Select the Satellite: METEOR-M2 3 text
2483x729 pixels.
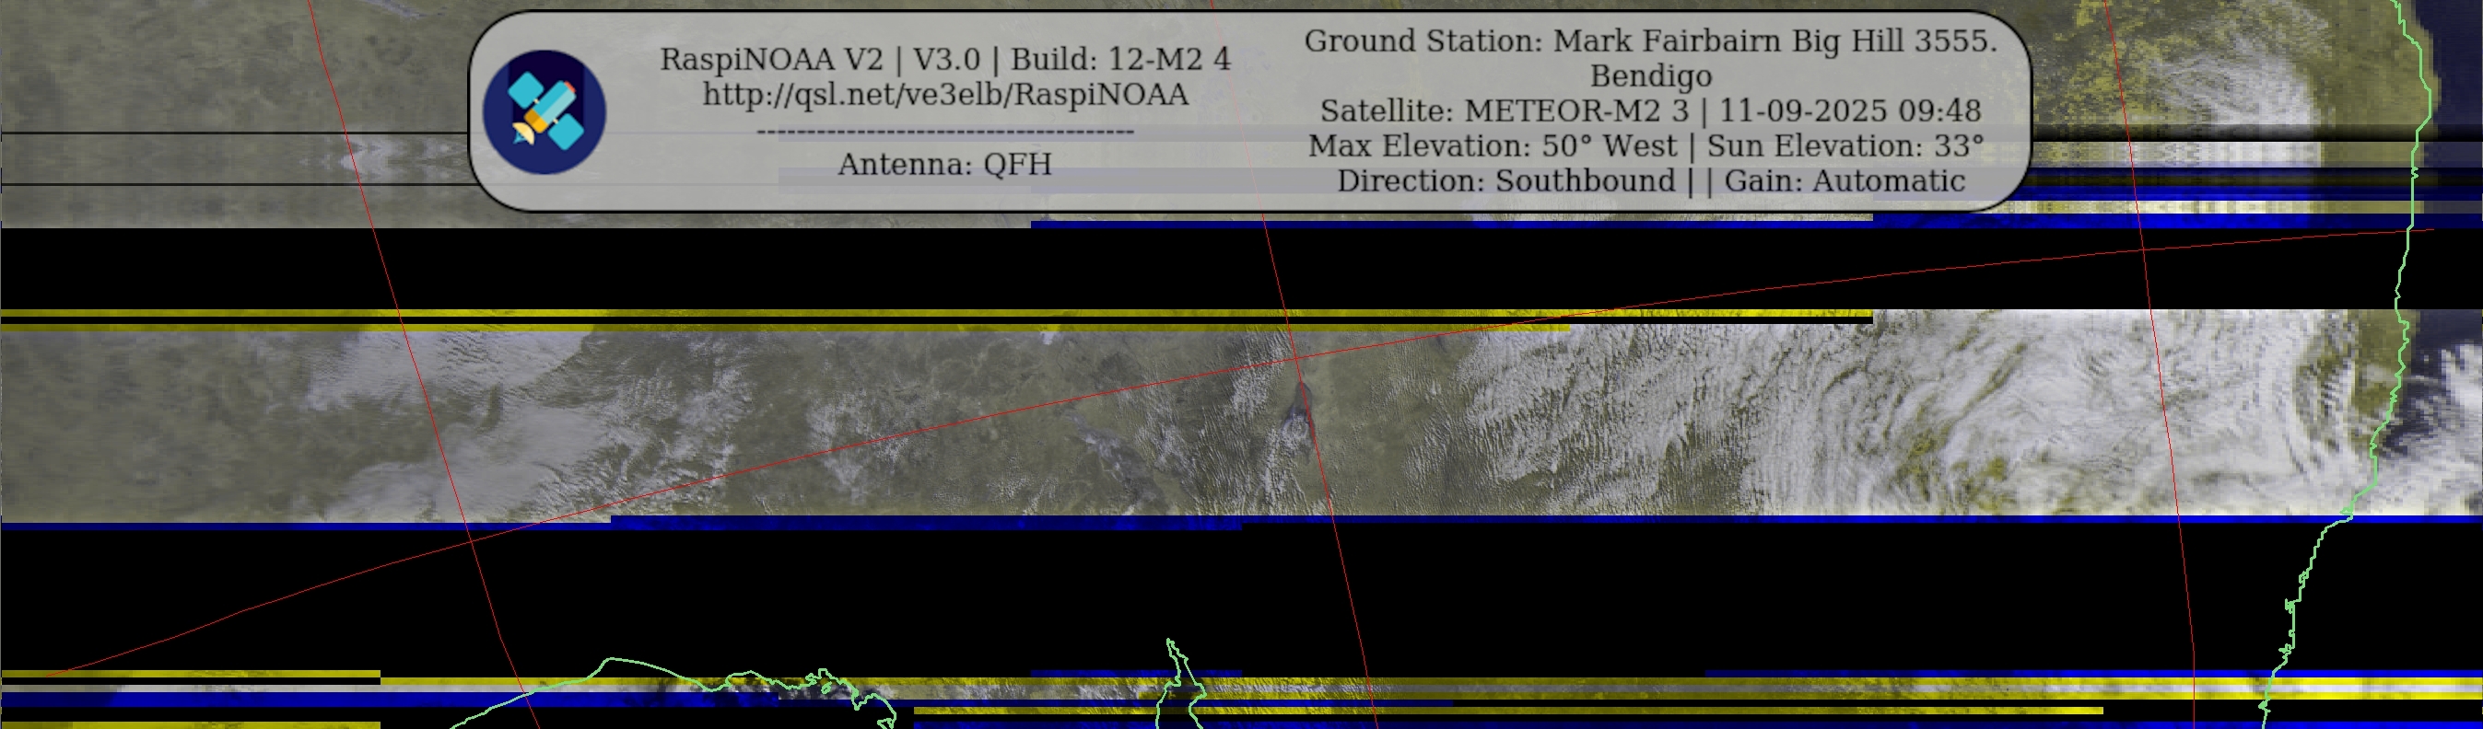tap(1504, 110)
